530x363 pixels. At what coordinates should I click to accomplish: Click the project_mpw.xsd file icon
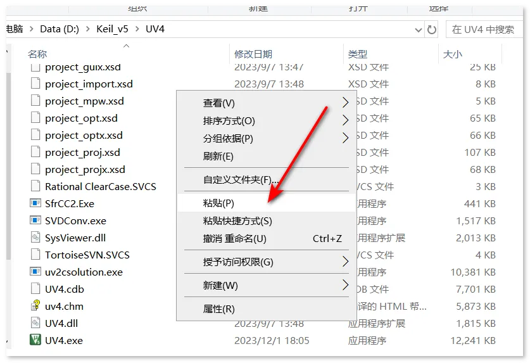35,101
